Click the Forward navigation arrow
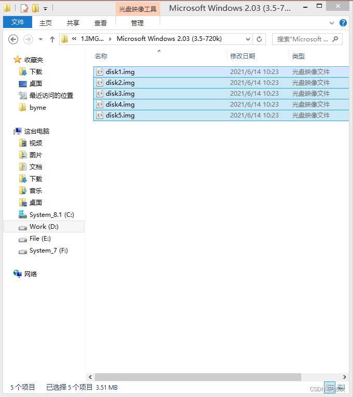The width and height of the screenshot is (353, 397). coord(28,39)
